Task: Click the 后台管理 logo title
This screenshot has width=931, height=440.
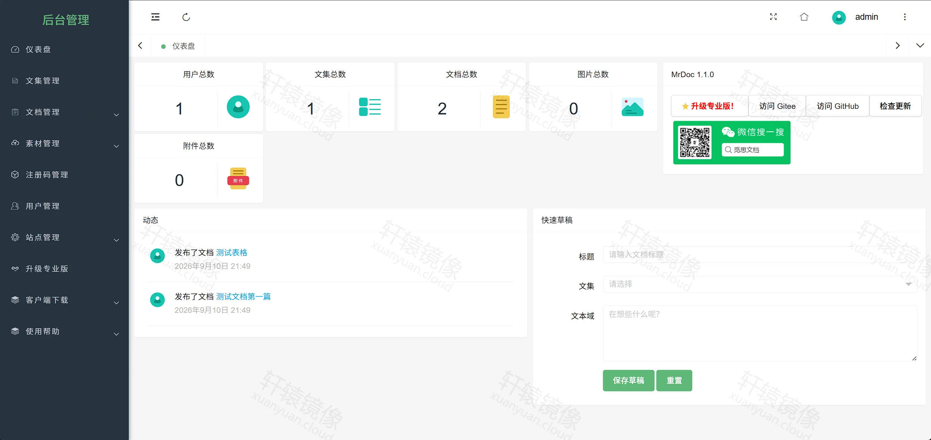Action: 66,20
